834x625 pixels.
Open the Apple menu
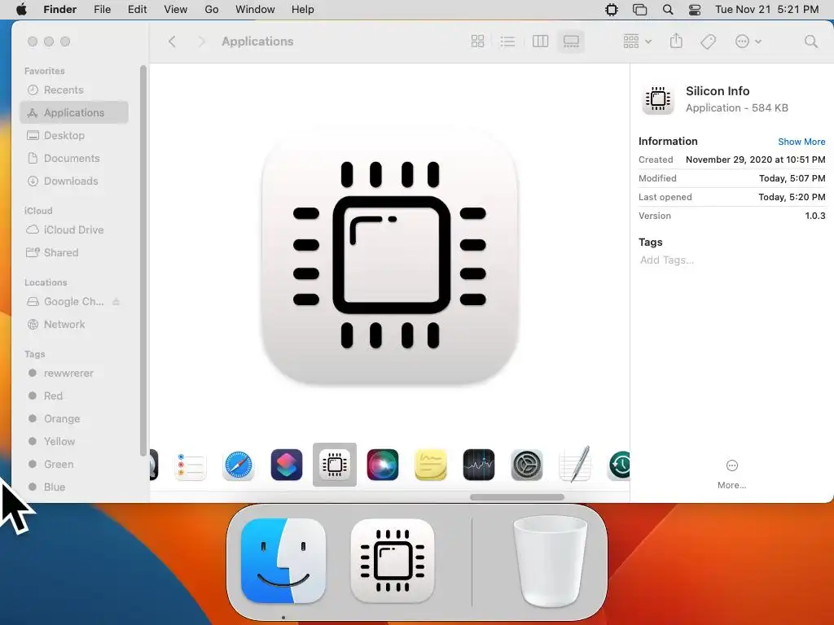[21, 10]
